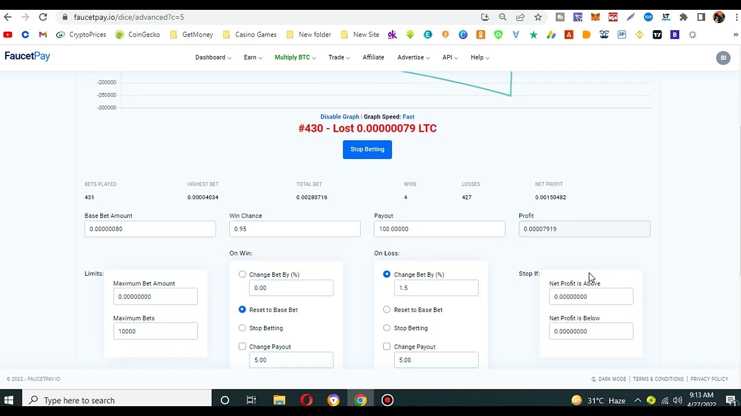Open the GetMoney bookmarks folder
This screenshot has height=416, width=741.
point(192,35)
